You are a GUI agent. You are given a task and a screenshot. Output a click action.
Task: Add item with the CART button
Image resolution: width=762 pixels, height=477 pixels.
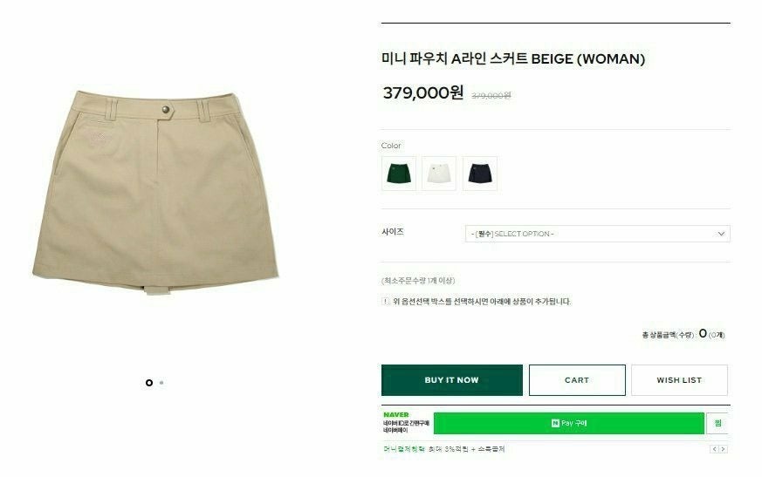(577, 380)
